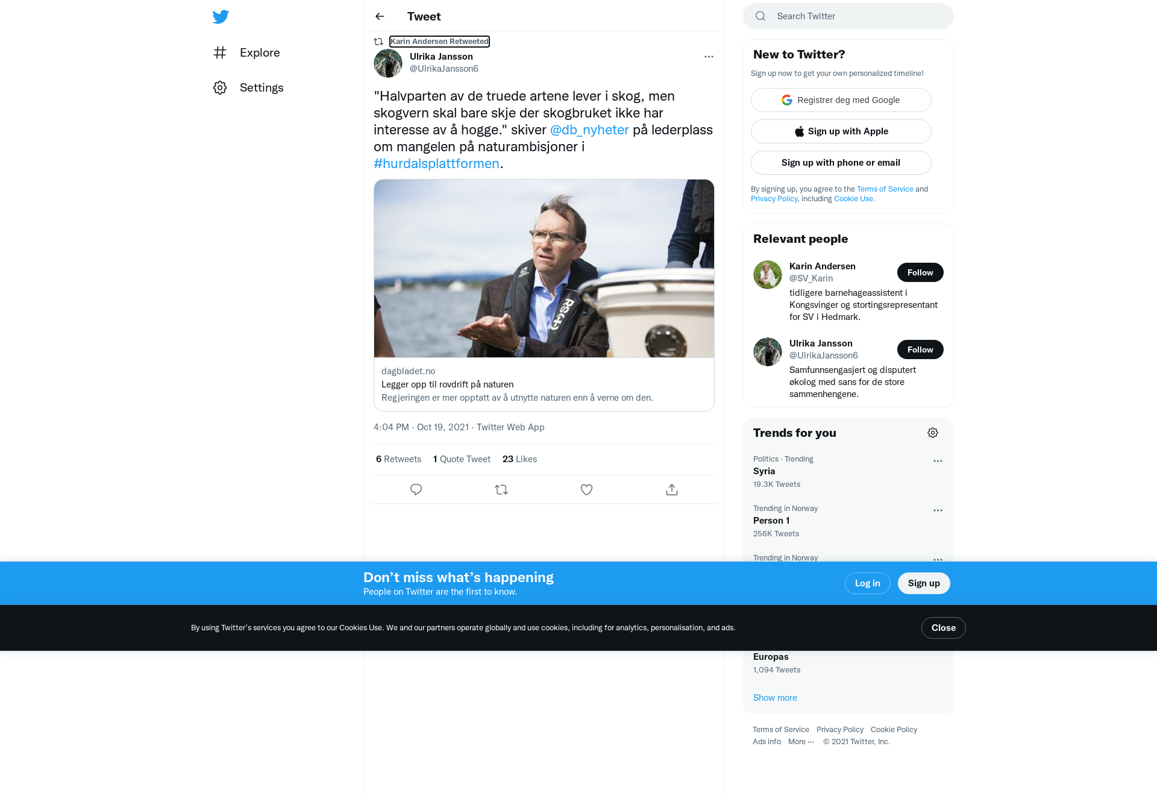This screenshot has height=796, width=1157.
Task: Open the sidebar Settings gear icon
Action: coord(220,87)
